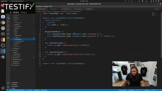Open the Terminal menu
The height and width of the screenshot is (91, 162).
point(46,7)
